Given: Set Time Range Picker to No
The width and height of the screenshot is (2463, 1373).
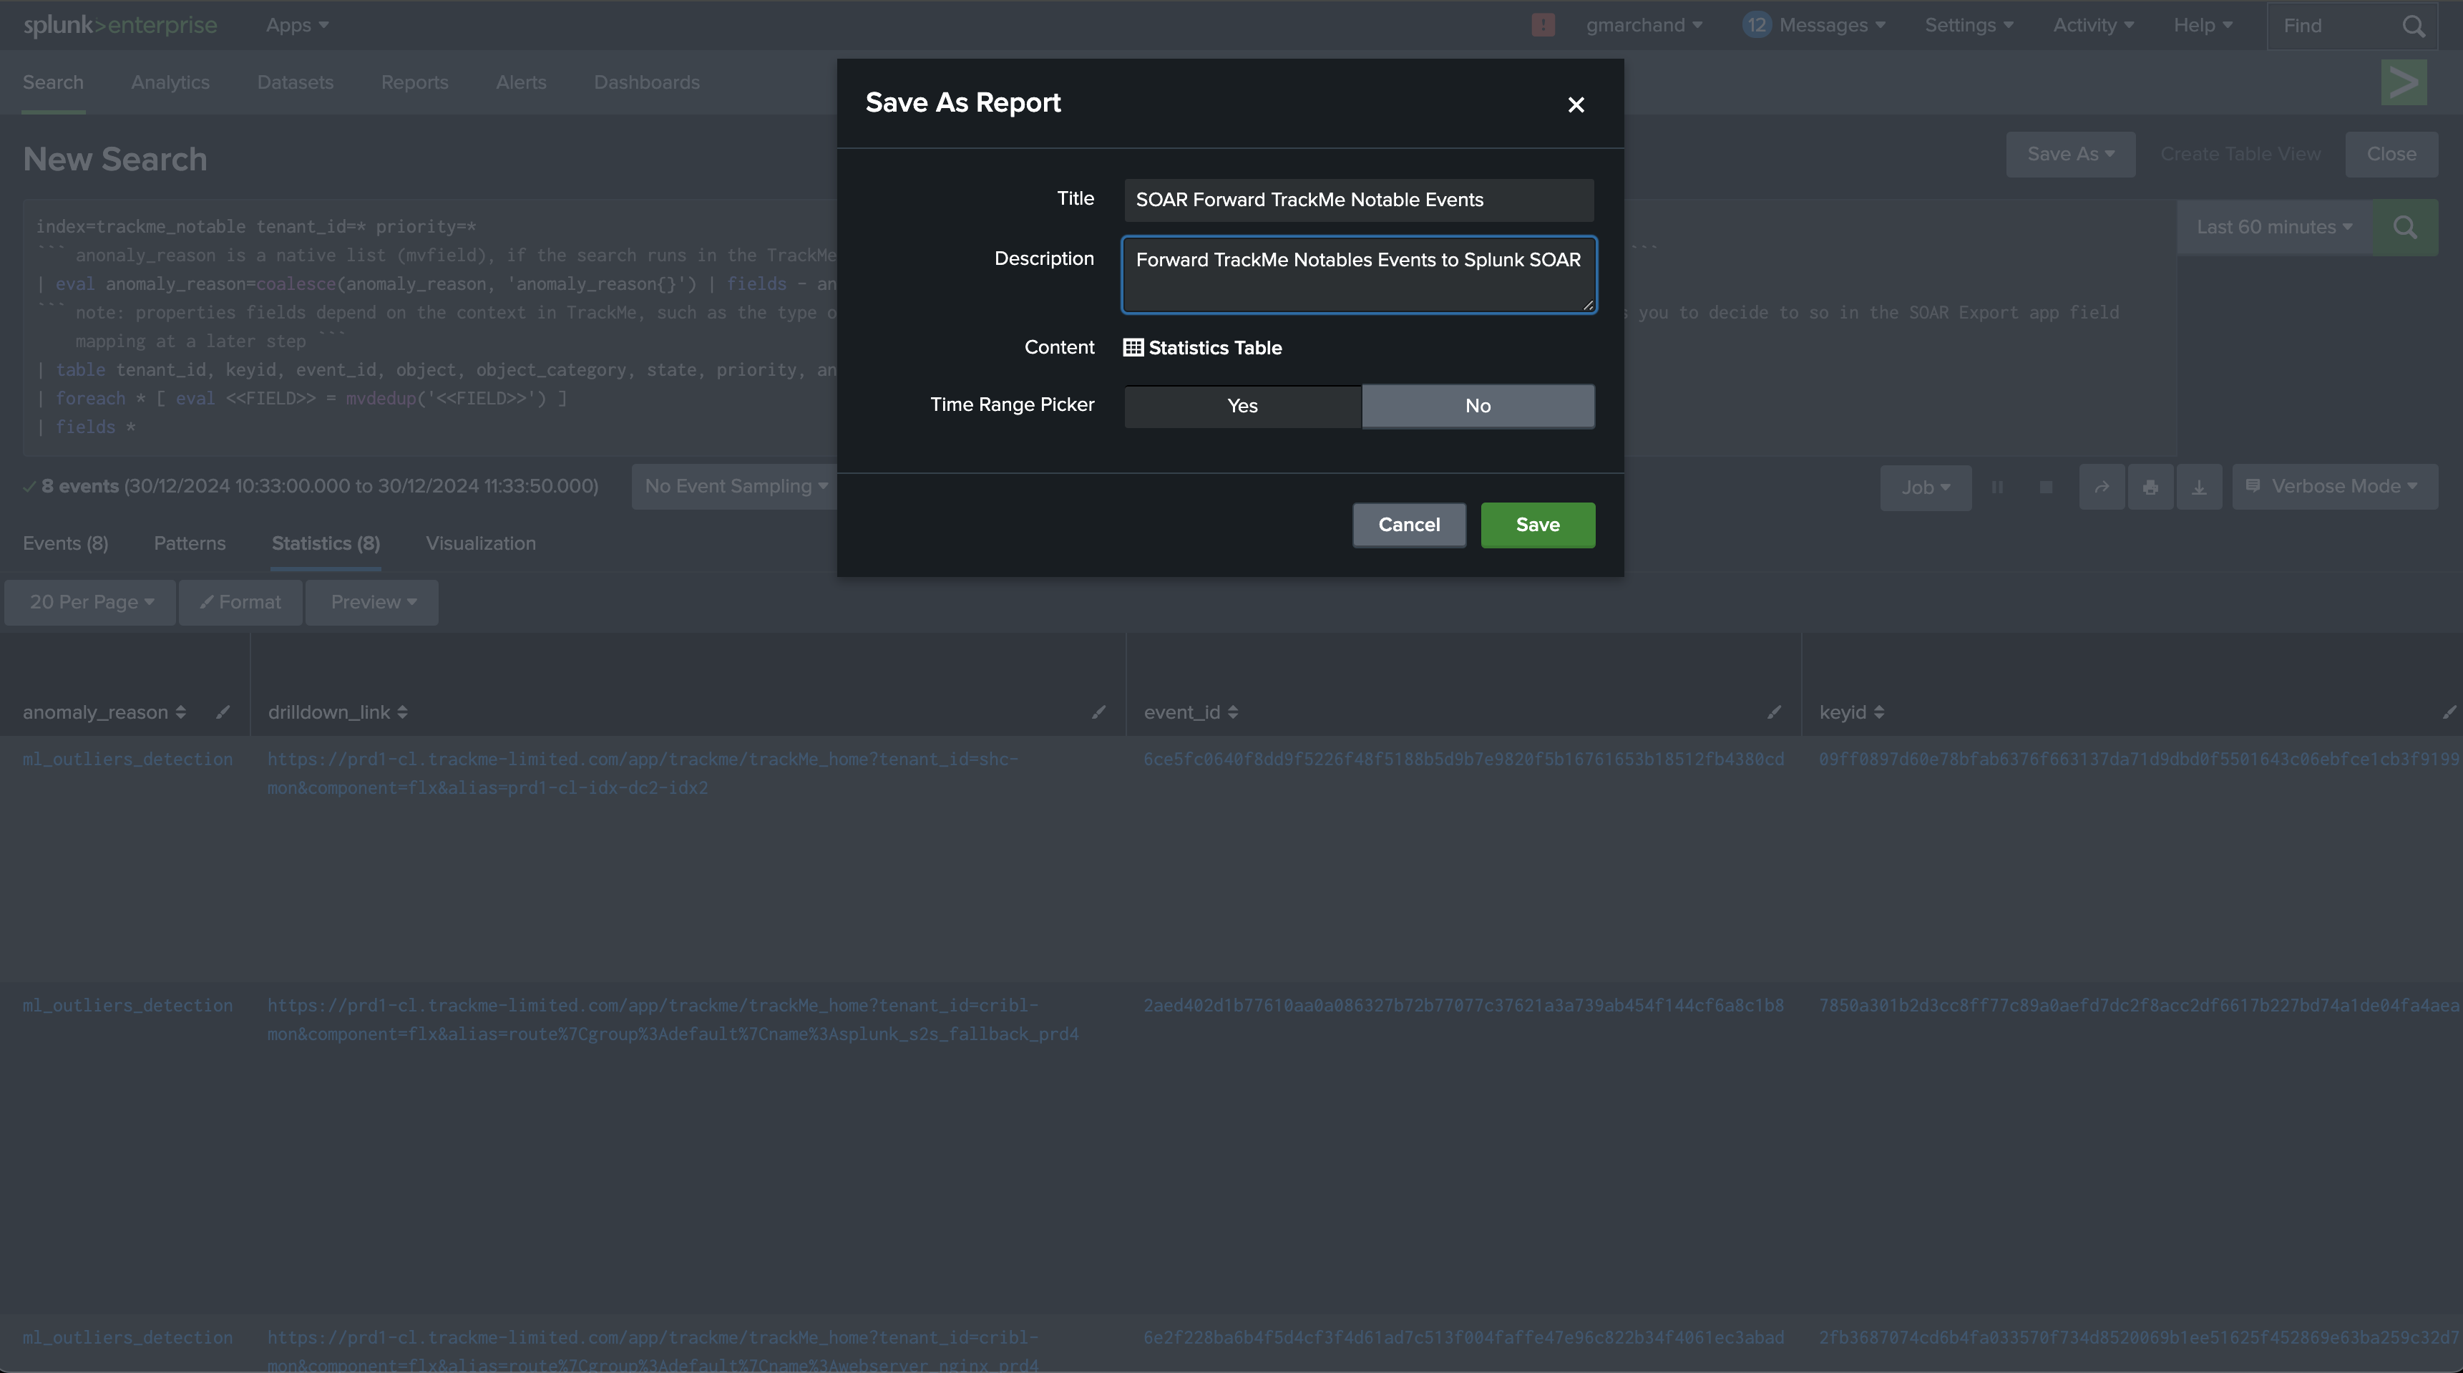Looking at the screenshot, I should tap(1478, 406).
